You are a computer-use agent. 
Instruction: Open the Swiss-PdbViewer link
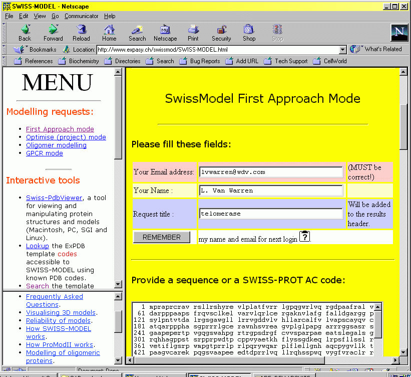pyautogui.click(x=54, y=198)
